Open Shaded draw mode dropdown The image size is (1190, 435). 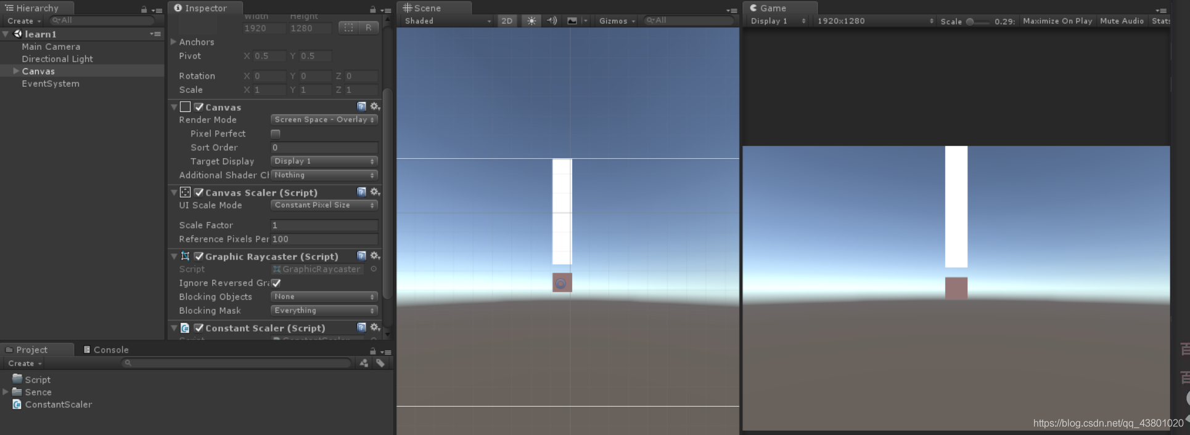pos(448,21)
